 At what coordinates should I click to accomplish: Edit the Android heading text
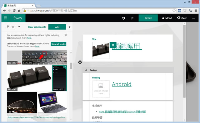tap(122, 84)
